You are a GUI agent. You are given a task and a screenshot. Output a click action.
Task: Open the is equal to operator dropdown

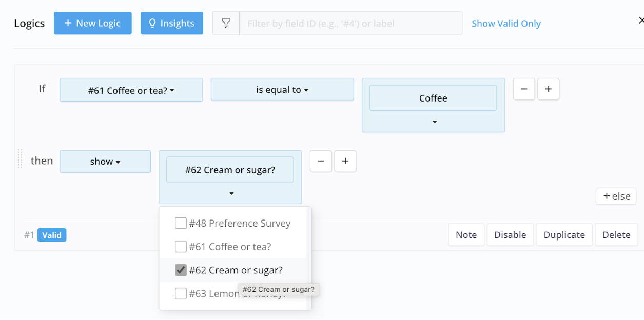pos(282,89)
